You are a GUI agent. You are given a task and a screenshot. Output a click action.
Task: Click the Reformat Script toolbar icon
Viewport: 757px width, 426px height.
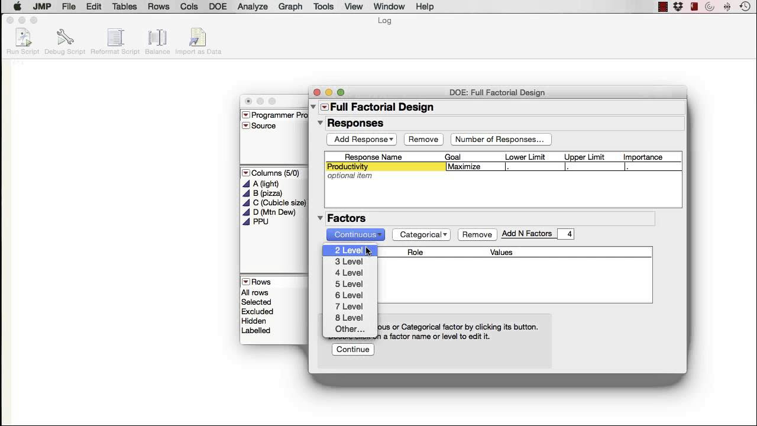tap(115, 37)
